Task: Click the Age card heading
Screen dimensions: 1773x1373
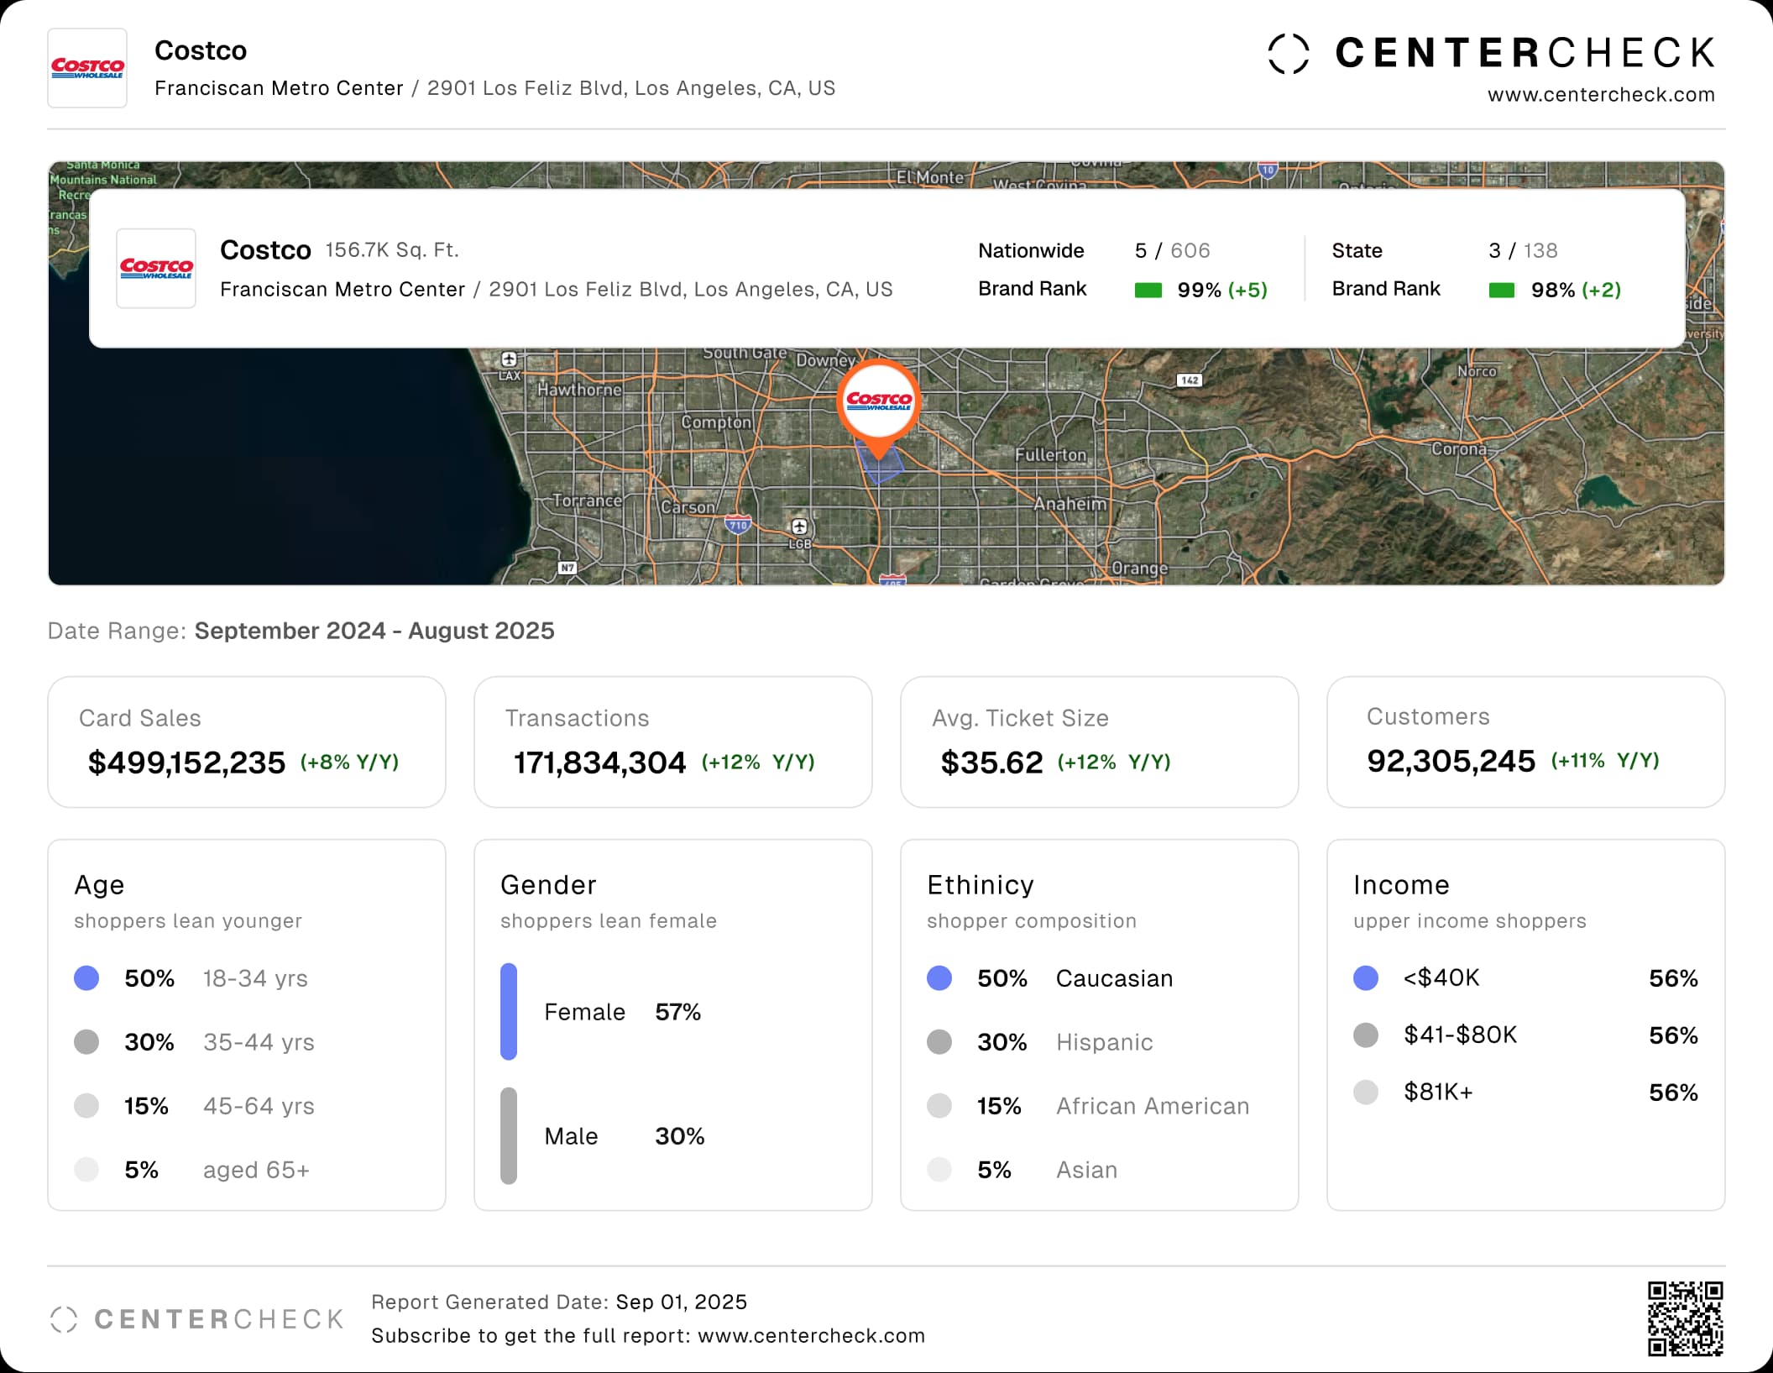Action: pyautogui.click(x=99, y=885)
